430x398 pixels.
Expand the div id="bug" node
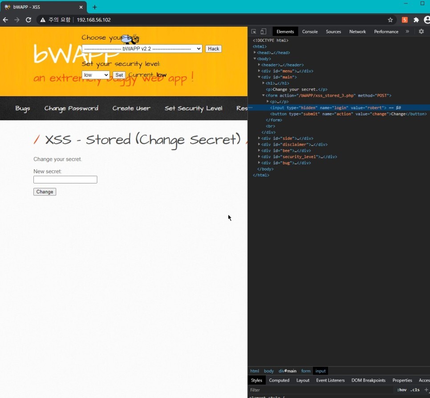pyautogui.click(x=259, y=162)
